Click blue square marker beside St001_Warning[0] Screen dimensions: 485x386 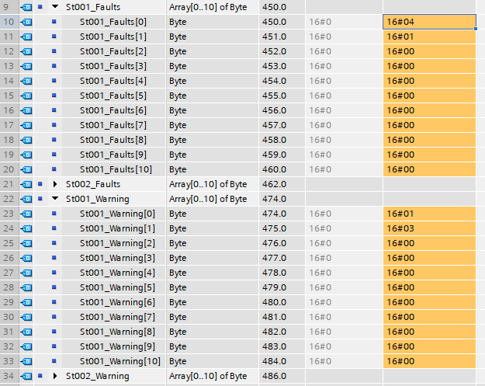[54, 214]
